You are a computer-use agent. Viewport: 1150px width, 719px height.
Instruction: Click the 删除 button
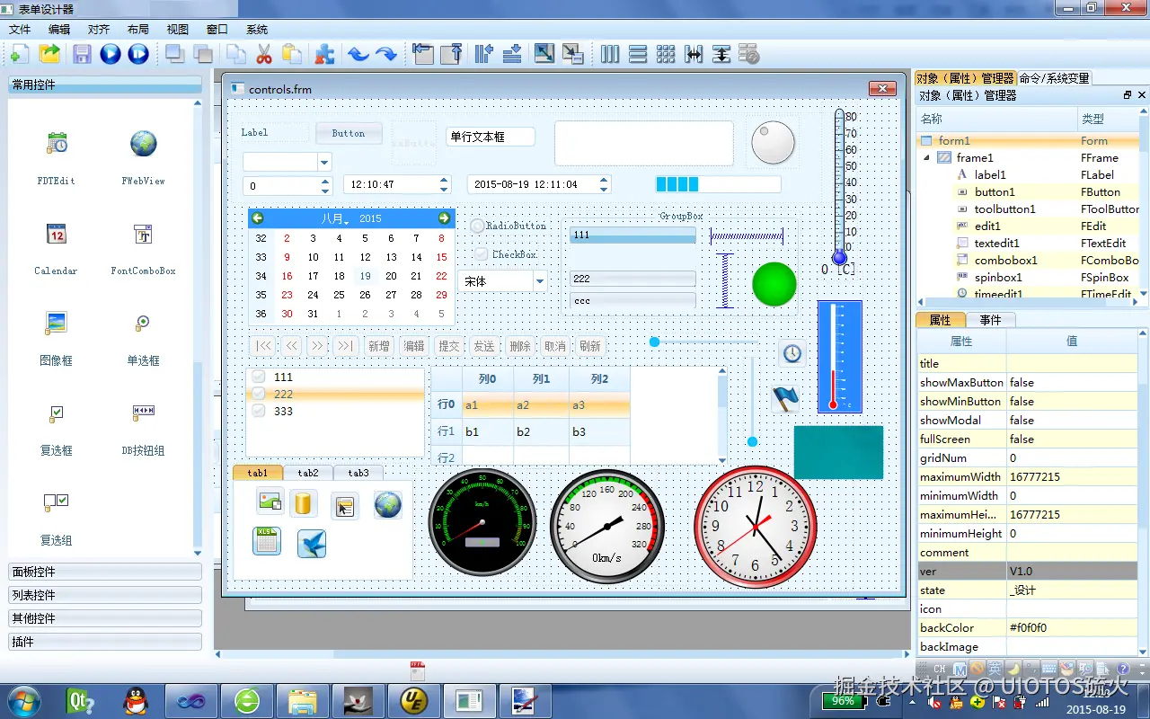pyautogui.click(x=520, y=346)
